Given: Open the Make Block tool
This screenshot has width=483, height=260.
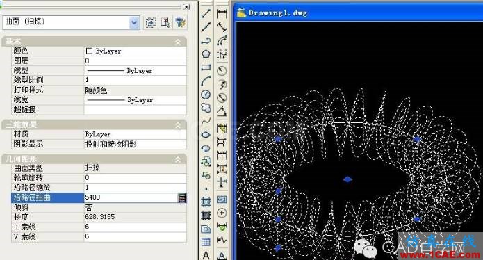Looking at the screenshot, I should coord(206,175).
